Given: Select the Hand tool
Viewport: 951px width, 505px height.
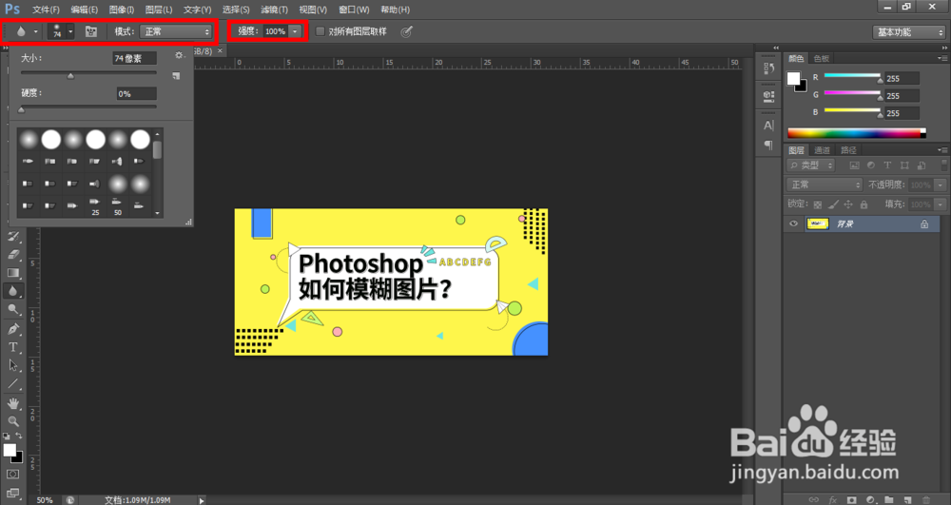Looking at the screenshot, I should click(13, 403).
